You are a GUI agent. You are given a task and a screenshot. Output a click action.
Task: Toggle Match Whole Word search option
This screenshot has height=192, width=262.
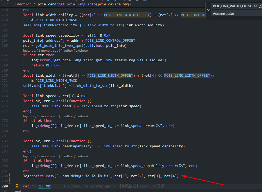[x=260, y=6]
